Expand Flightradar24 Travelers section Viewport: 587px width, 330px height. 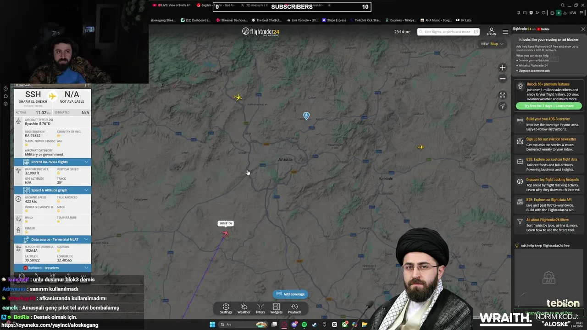tap(52, 268)
